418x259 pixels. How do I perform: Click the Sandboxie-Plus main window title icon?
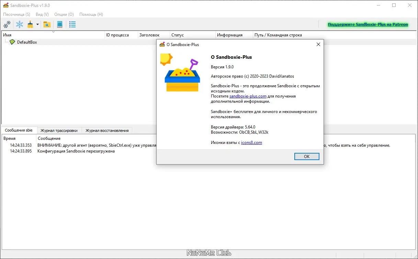click(6, 5)
